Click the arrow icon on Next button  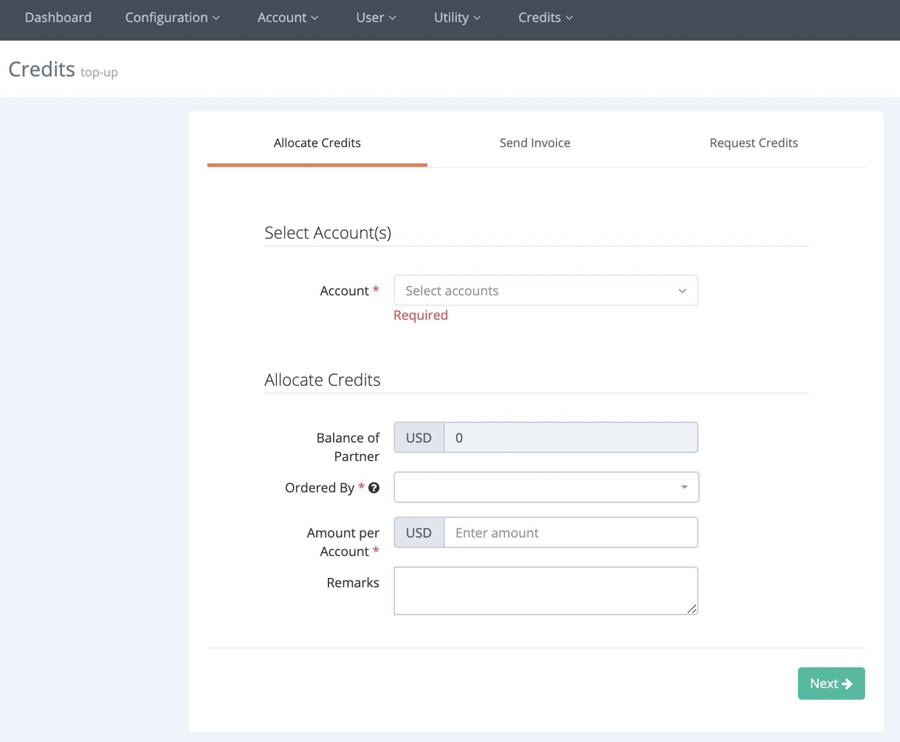(847, 684)
